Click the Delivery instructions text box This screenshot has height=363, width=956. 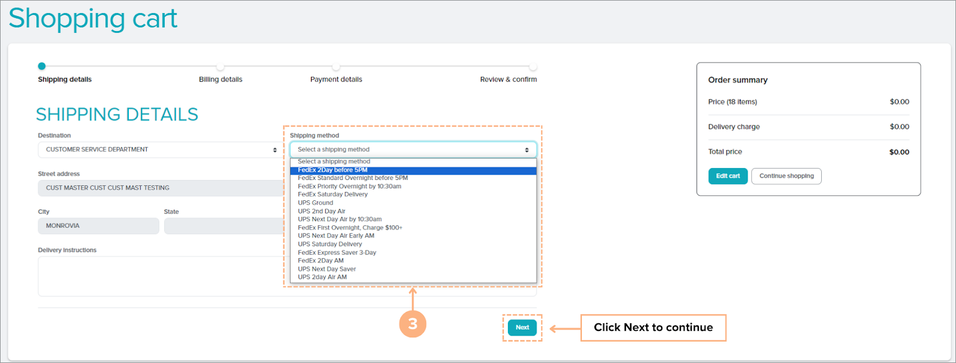click(161, 276)
